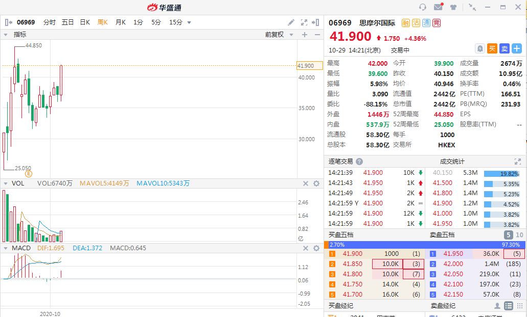Click the buy-sell ratio bar
Image resolution: width=527 pixels, height=317 pixels.
click(x=425, y=245)
